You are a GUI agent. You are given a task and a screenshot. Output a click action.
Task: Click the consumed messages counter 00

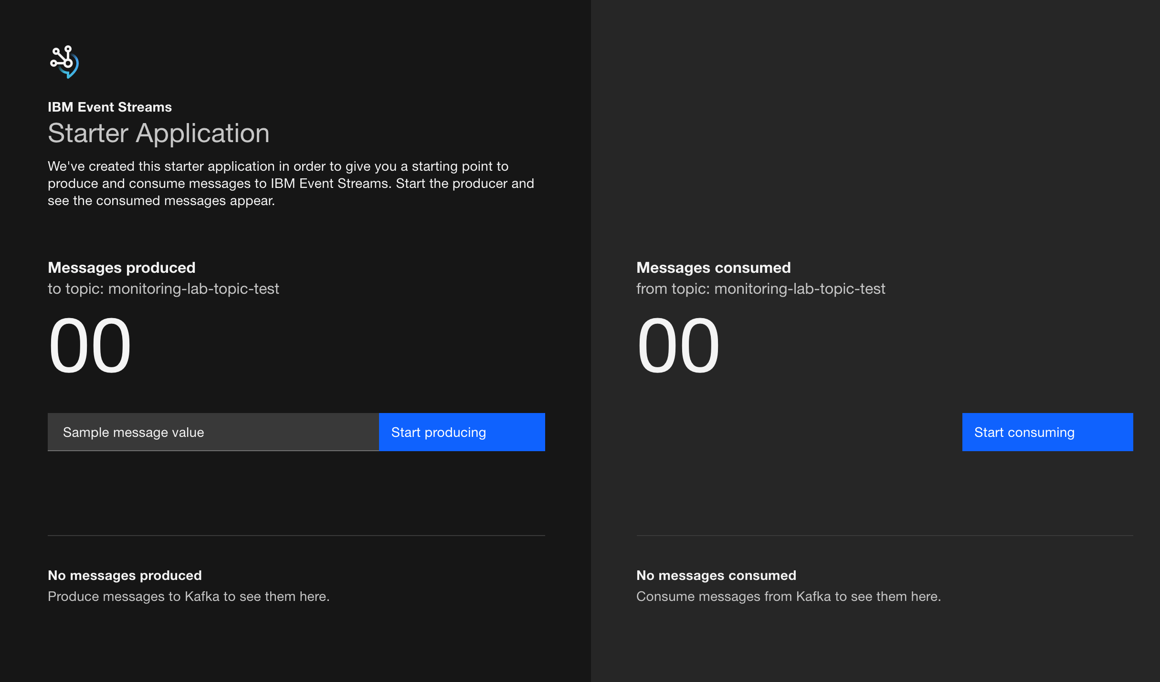[x=678, y=346]
